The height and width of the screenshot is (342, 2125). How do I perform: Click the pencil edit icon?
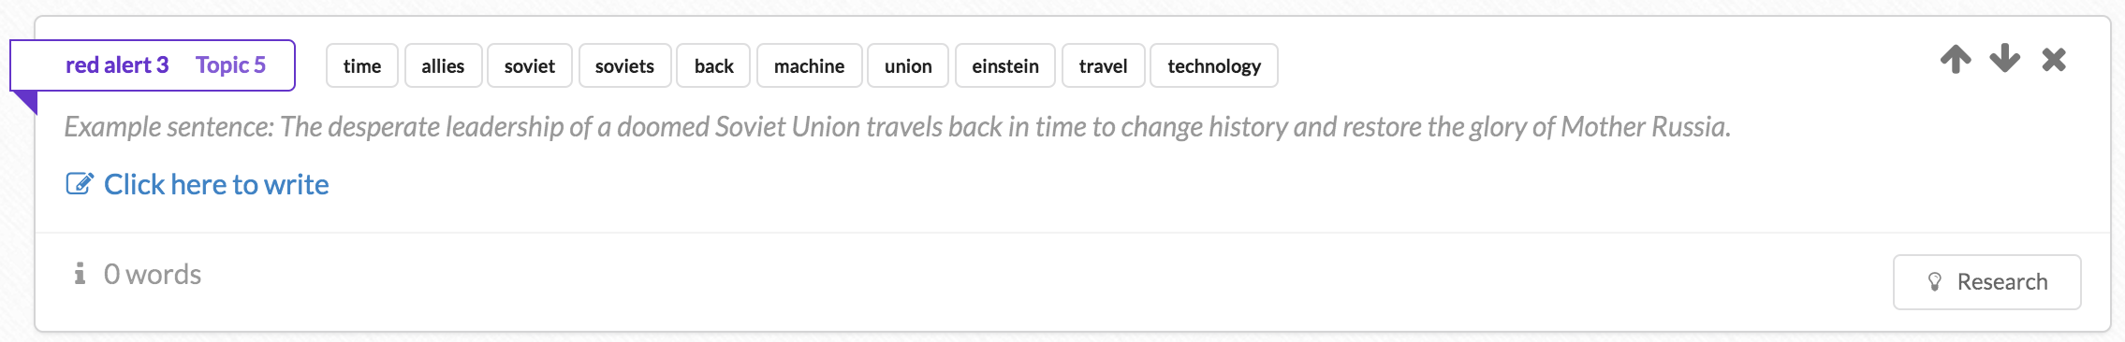click(x=80, y=183)
